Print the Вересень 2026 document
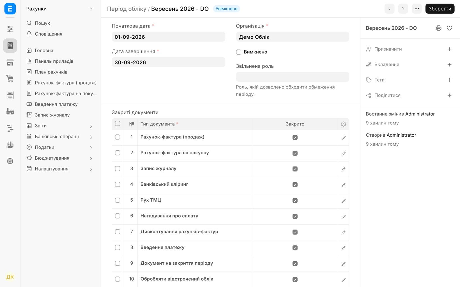 439,28
